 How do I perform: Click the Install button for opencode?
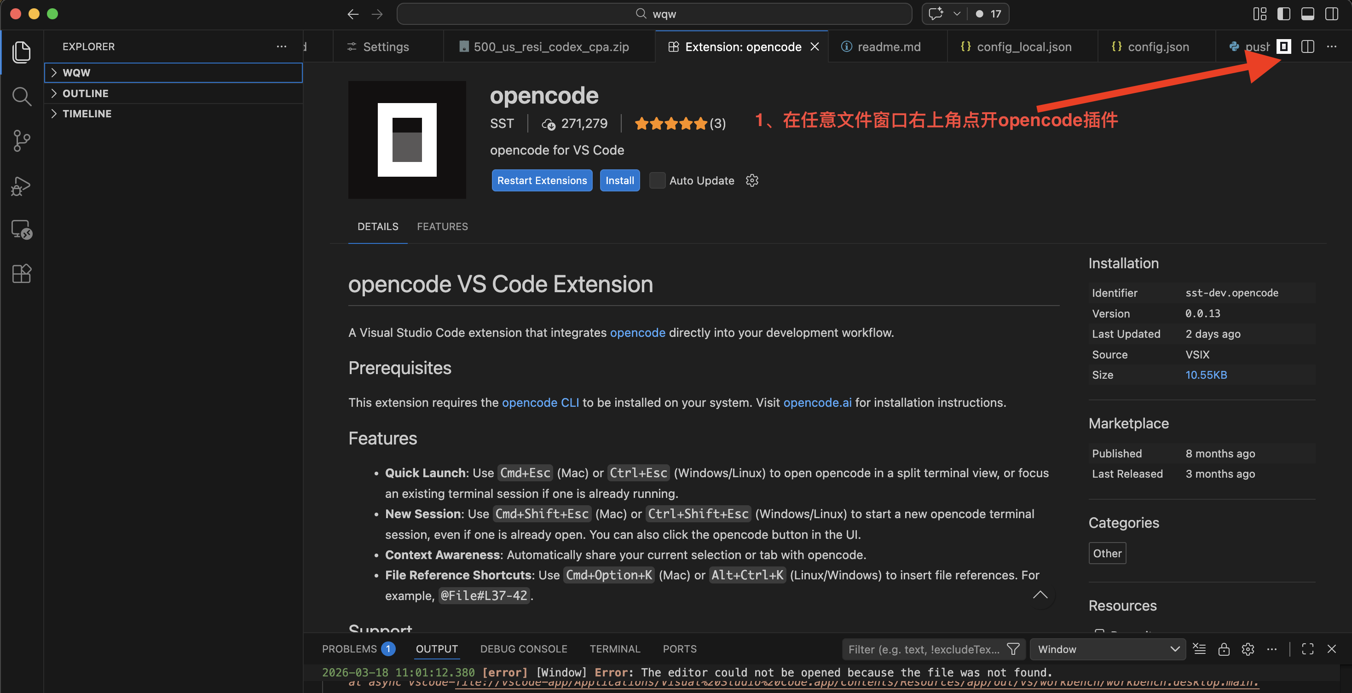coord(619,180)
